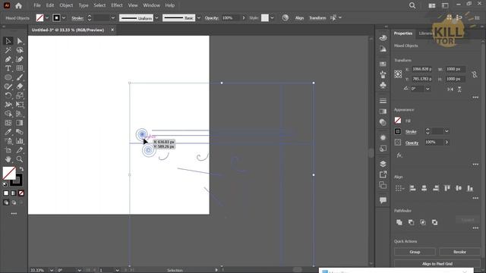Click the Group quick action button

(x=415, y=252)
